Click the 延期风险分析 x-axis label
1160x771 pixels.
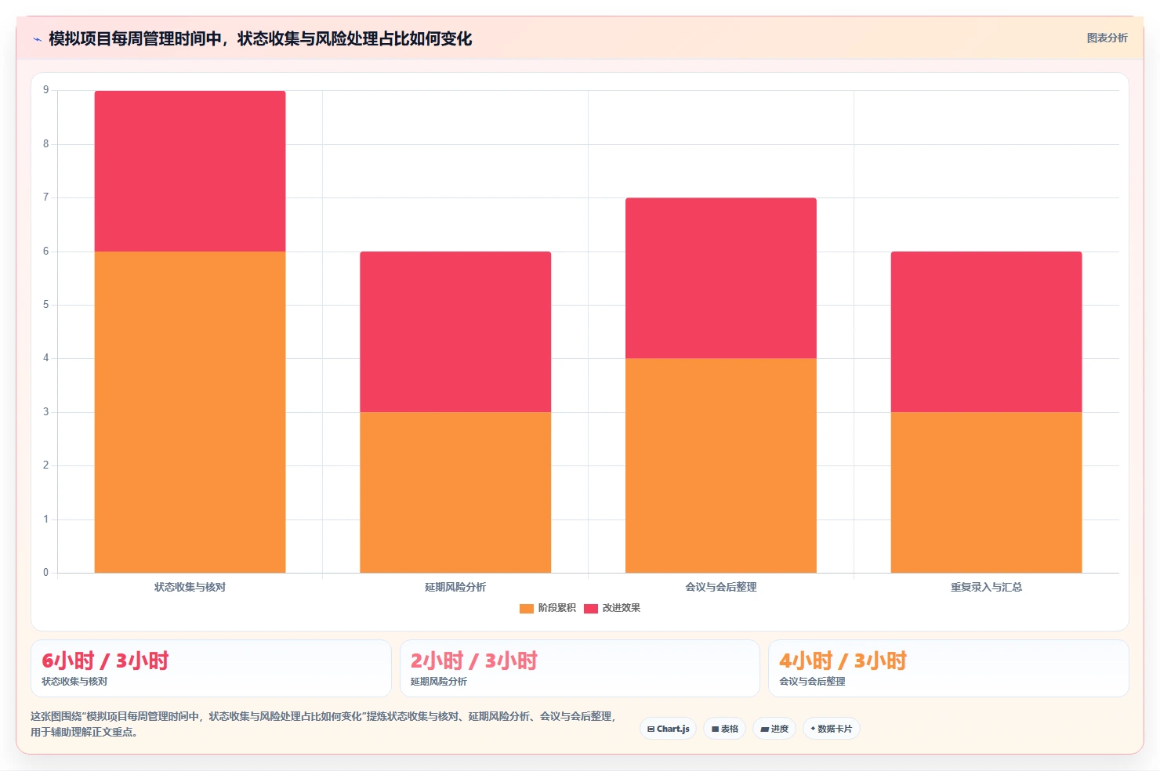pyautogui.click(x=455, y=587)
